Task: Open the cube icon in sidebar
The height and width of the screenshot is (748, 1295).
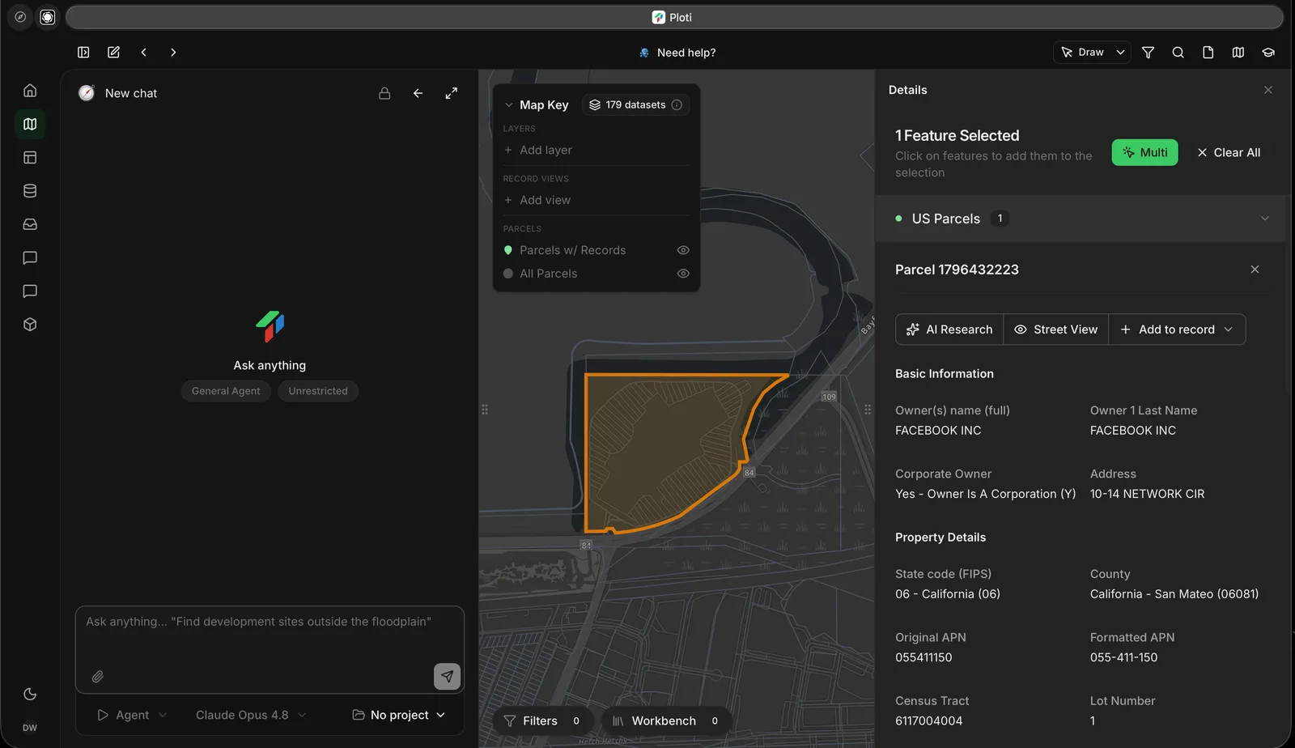Action: [30, 325]
